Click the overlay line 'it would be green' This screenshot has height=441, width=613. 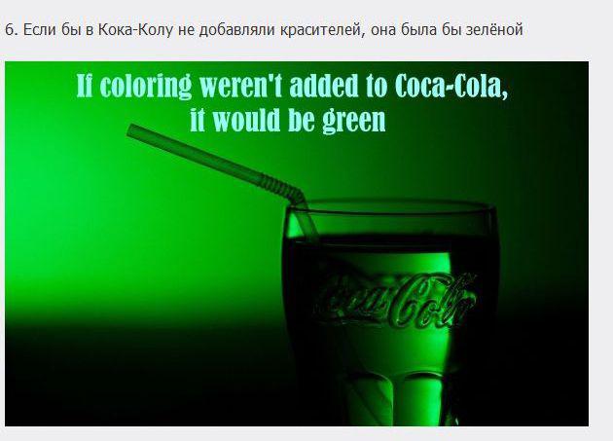[288, 120]
